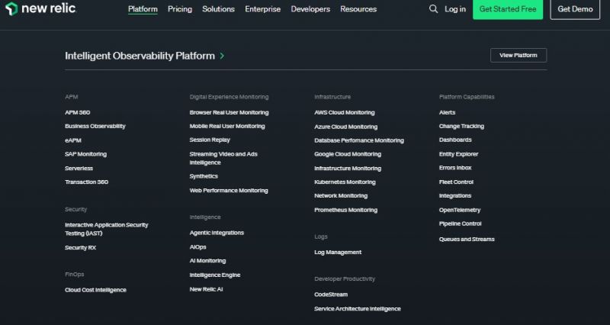
Task: Open Interactive Application Security Testing (IAST)
Action: point(107,229)
